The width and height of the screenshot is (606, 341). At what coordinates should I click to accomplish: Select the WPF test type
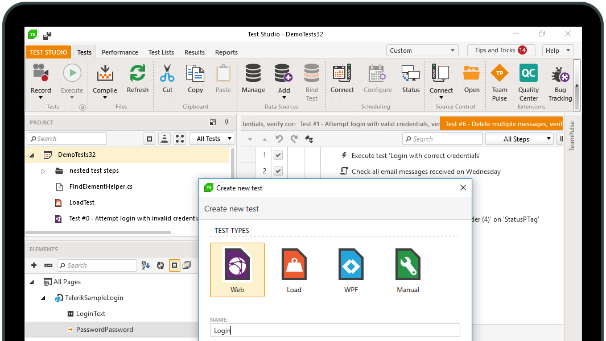point(351,271)
